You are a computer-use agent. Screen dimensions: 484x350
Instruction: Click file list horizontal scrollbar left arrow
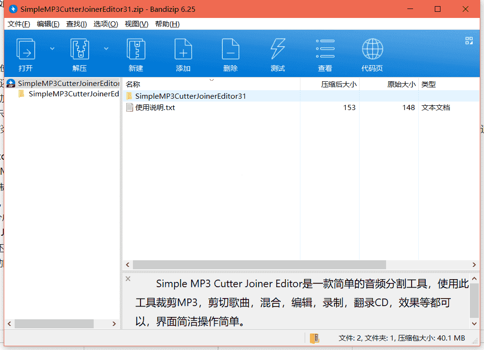coord(128,265)
